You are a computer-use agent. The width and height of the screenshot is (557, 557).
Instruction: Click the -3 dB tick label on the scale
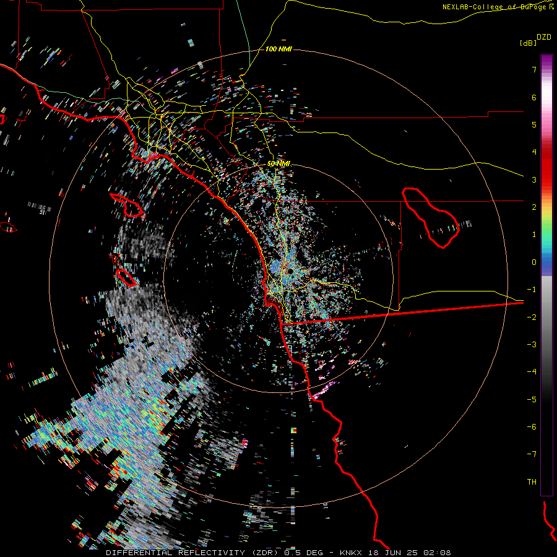[532, 345]
